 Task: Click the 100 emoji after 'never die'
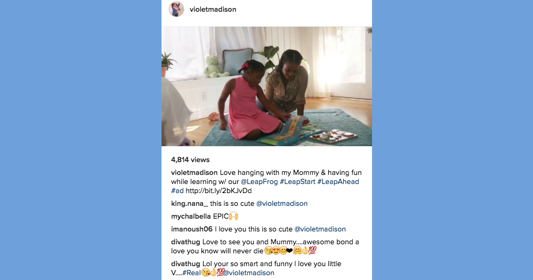click(312, 251)
